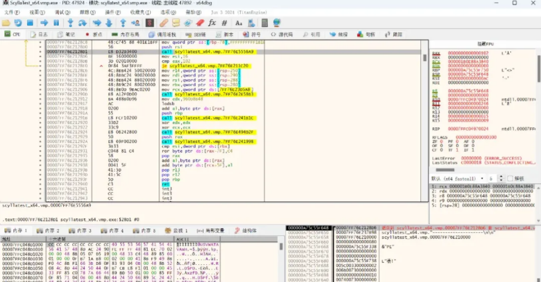The width and height of the screenshot is (541, 282).
Task: Click the settings document toolbar icon
Action: tap(251, 23)
